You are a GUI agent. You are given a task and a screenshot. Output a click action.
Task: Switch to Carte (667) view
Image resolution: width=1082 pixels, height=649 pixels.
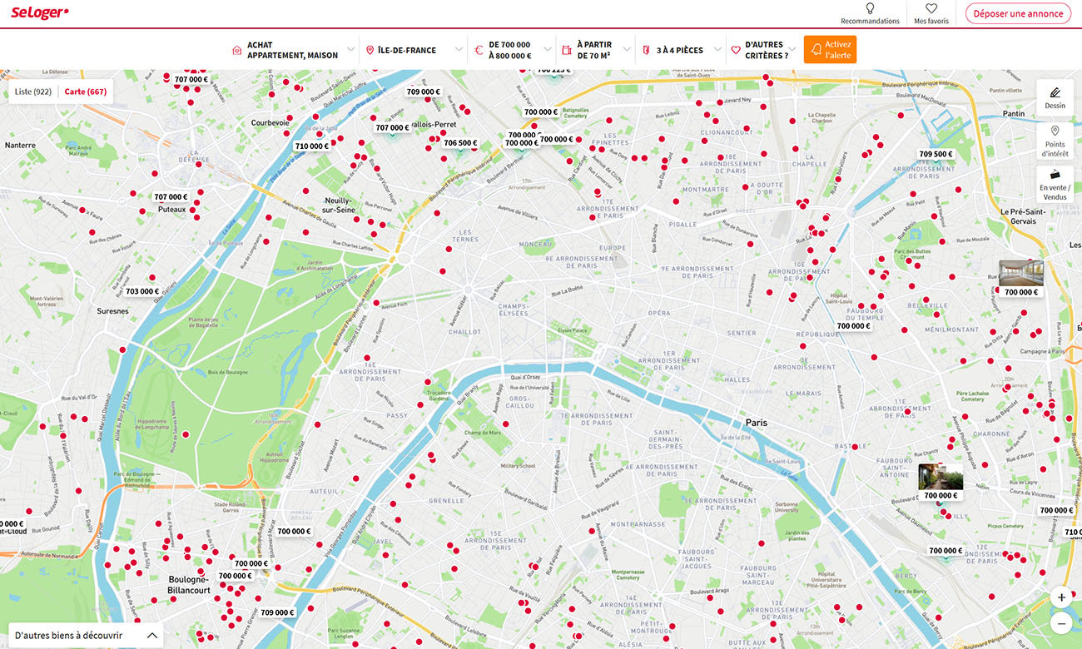86,92
